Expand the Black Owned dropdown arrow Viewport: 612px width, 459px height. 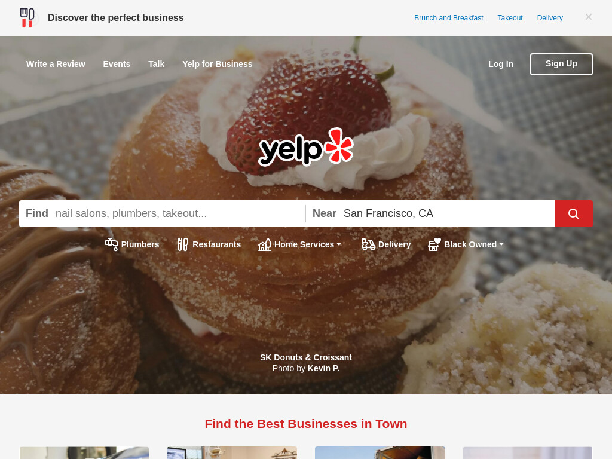(x=501, y=244)
